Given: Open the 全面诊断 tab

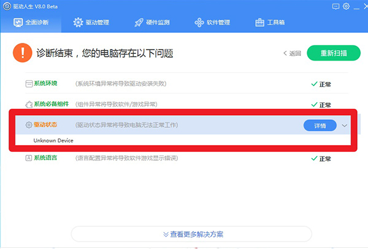Looking at the screenshot, I should (x=31, y=23).
